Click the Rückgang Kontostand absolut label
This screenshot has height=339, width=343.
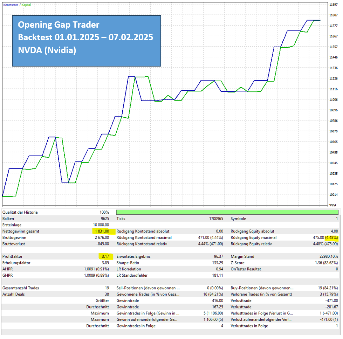point(143,231)
